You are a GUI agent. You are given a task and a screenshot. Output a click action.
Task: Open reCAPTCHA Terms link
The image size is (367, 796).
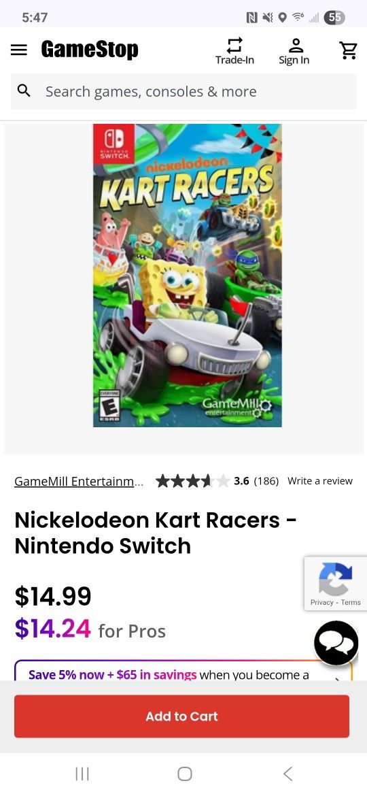(x=351, y=602)
